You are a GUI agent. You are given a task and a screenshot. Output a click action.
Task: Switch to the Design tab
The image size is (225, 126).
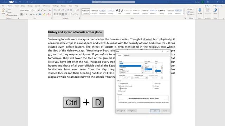30,6
